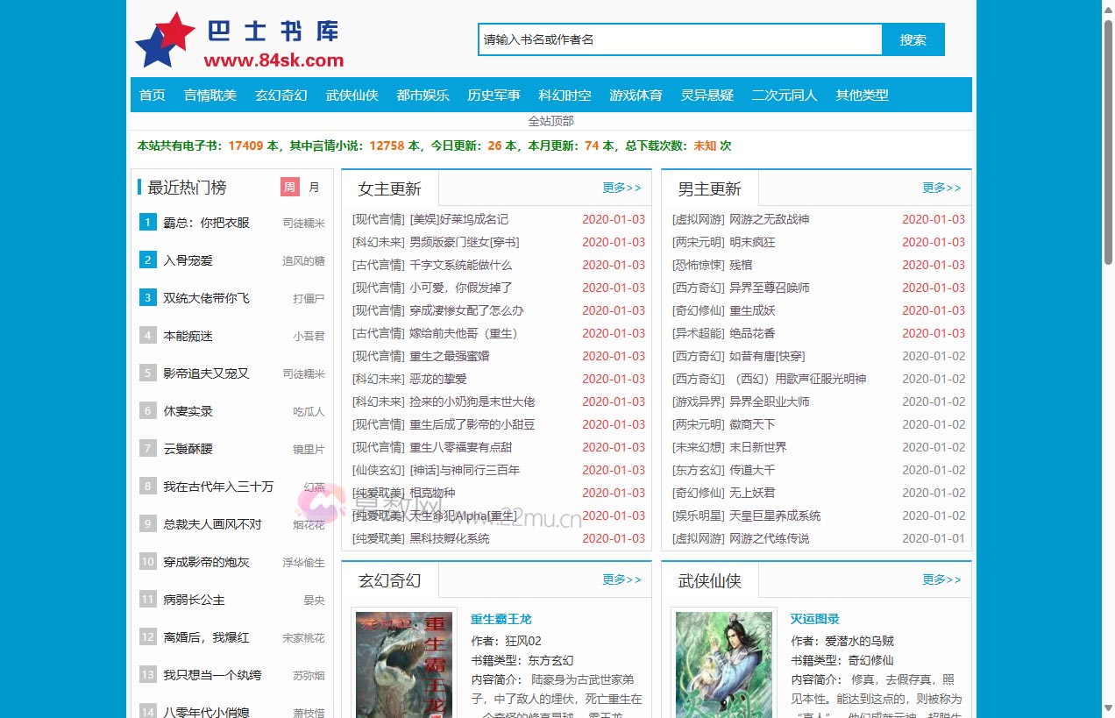
Task: Open the 灭运图录 book cover
Action: [724, 665]
